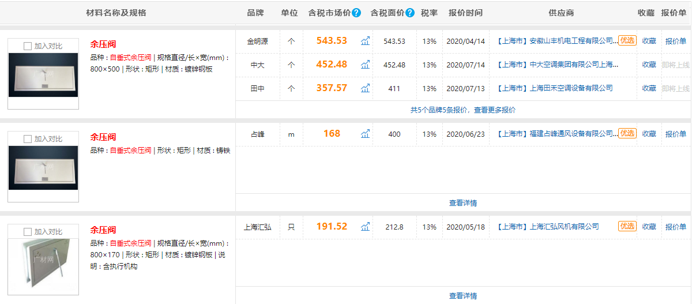Open supplier 上海田禾空调设备有限公司
696x304 pixels.
[554, 88]
